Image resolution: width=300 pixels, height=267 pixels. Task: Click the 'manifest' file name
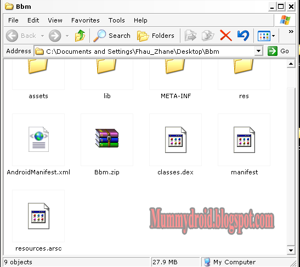[244, 172]
